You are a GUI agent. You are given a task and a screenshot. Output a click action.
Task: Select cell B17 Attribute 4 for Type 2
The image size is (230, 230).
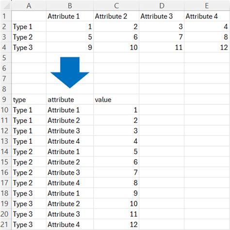(x=70, y=182)
